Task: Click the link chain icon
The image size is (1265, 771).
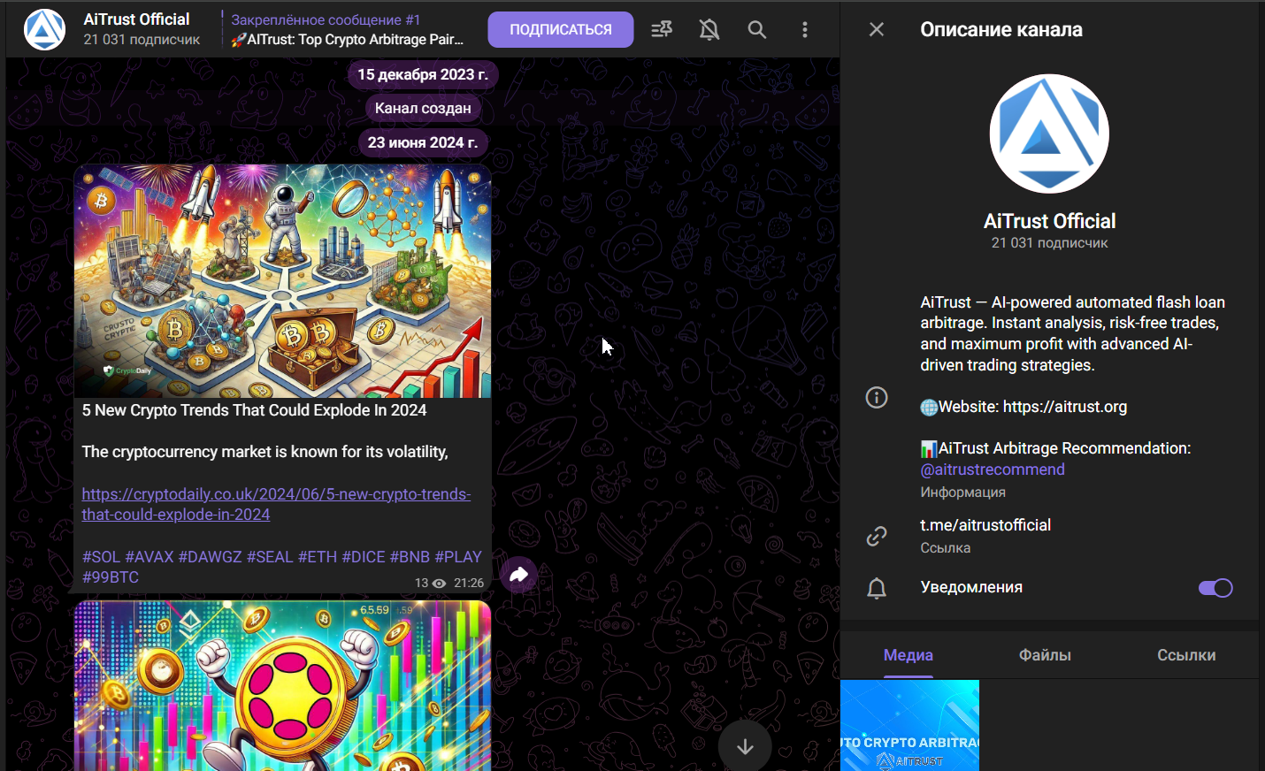Action: click(x=877, y=536)
